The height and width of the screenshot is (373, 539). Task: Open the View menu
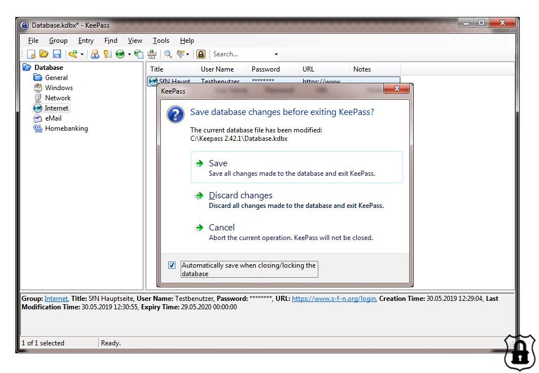coord(135,41)
